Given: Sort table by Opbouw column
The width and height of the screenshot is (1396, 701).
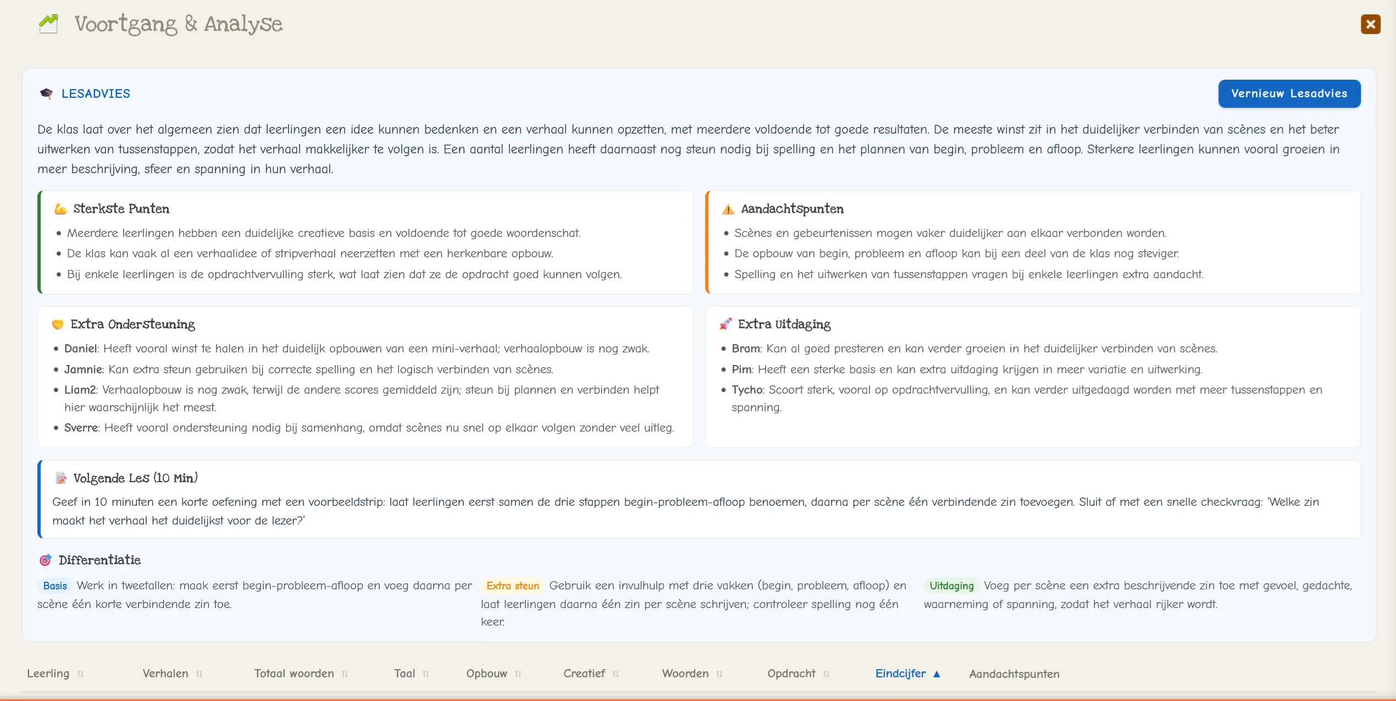Looking at the screenshot, I should pos(494,674).
